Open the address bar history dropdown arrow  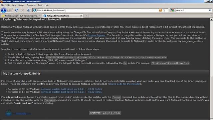[x=167, y=10]
